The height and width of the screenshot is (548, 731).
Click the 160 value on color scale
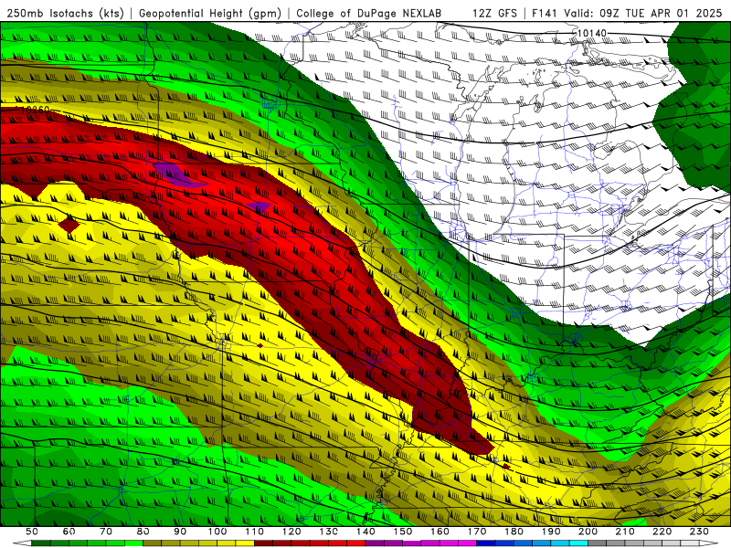pos(440,532)
